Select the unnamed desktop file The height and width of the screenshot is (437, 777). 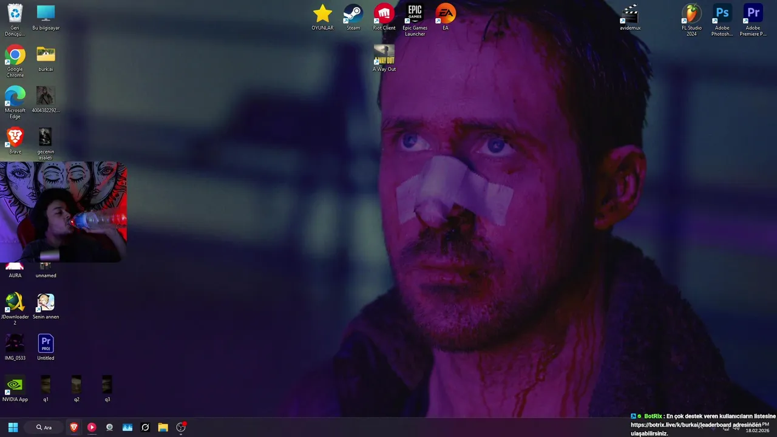coord(46,271)
